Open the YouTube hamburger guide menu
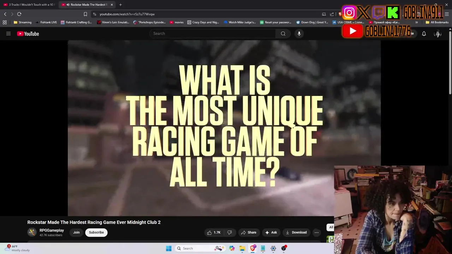The image size is (452, 254). tap(8, 34)
